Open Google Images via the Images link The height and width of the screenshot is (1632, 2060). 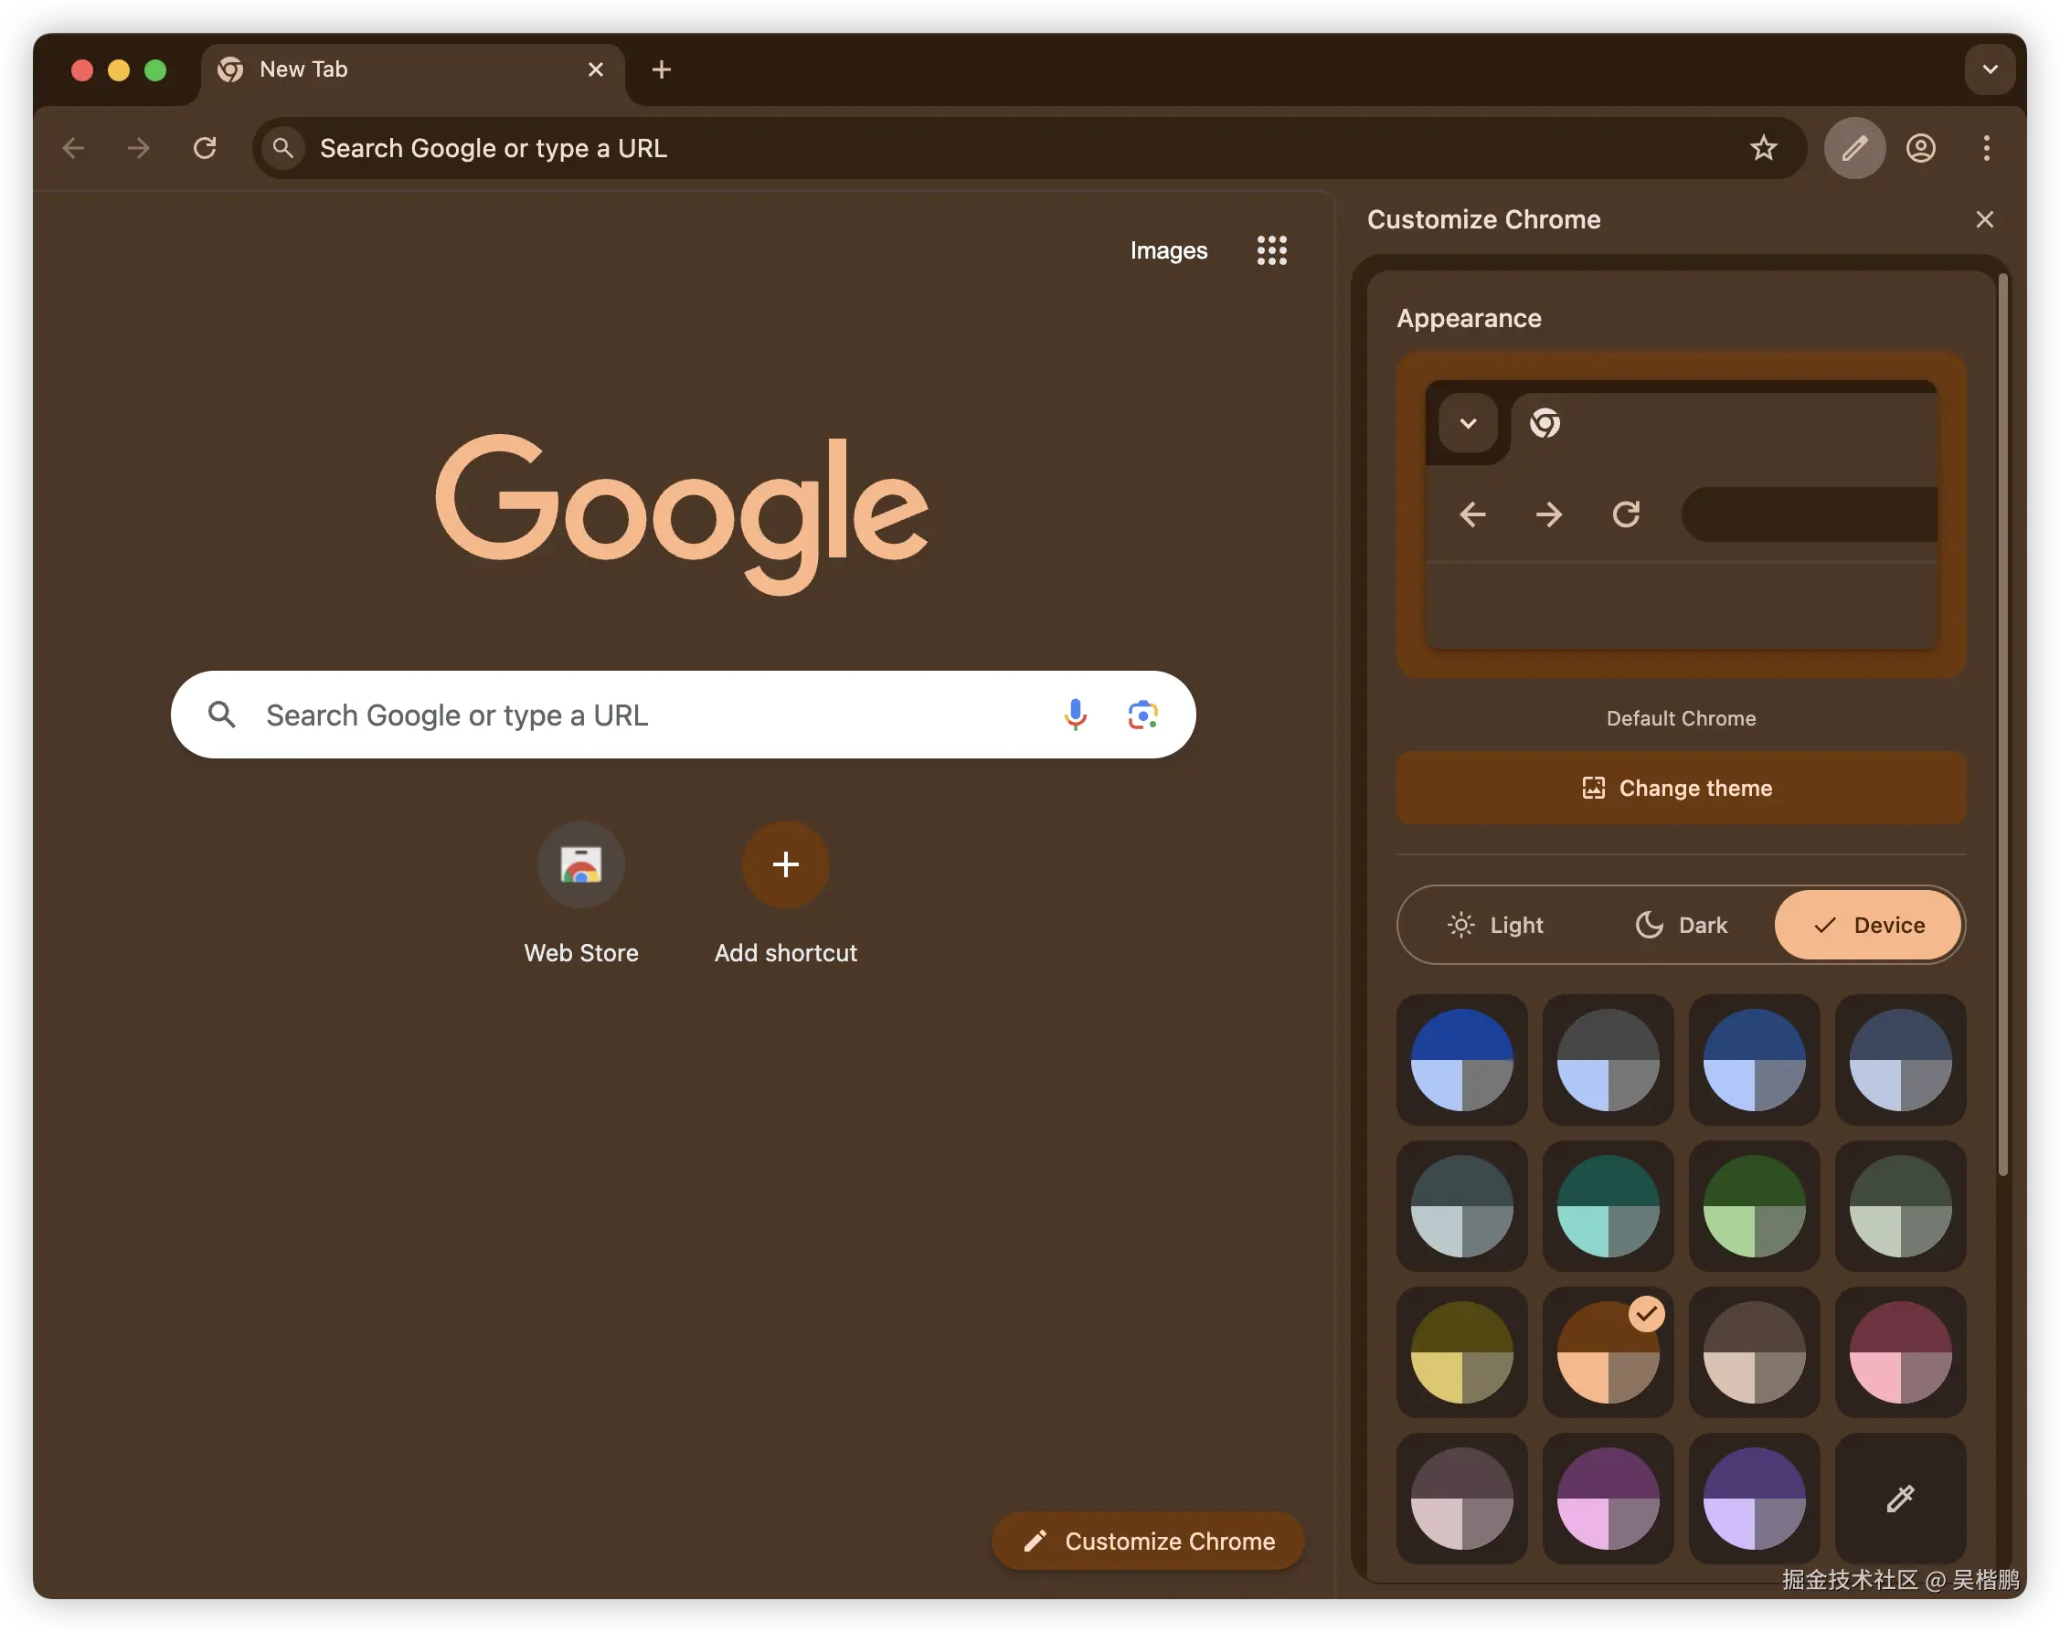click(1168, 250)
